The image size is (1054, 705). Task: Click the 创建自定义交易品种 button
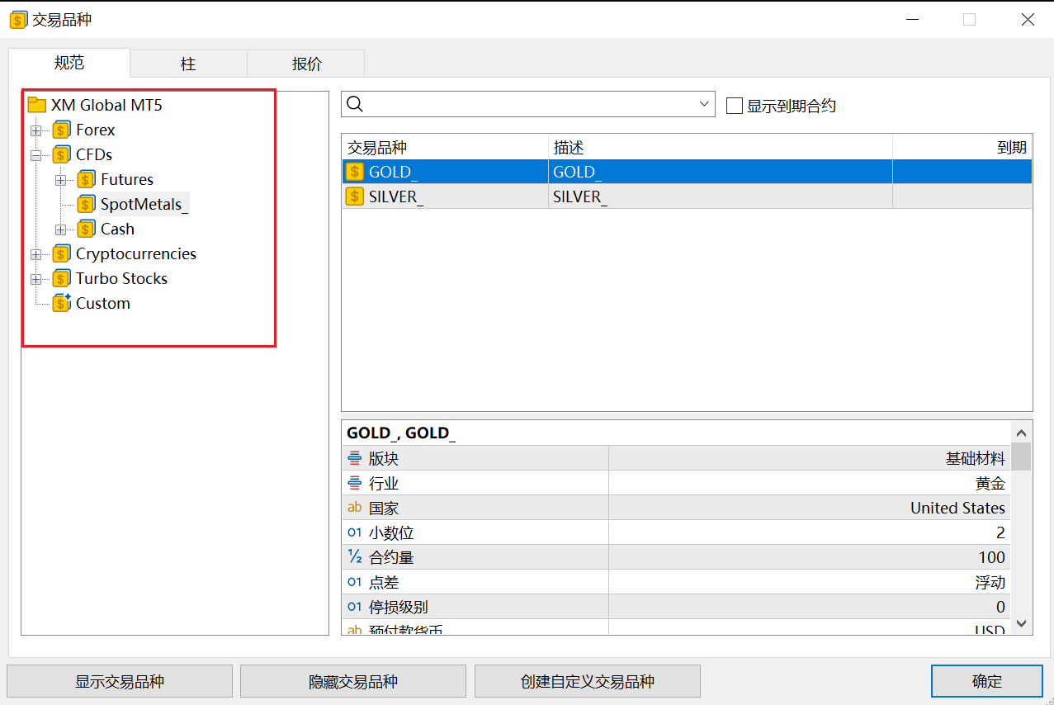pos(587,681)
